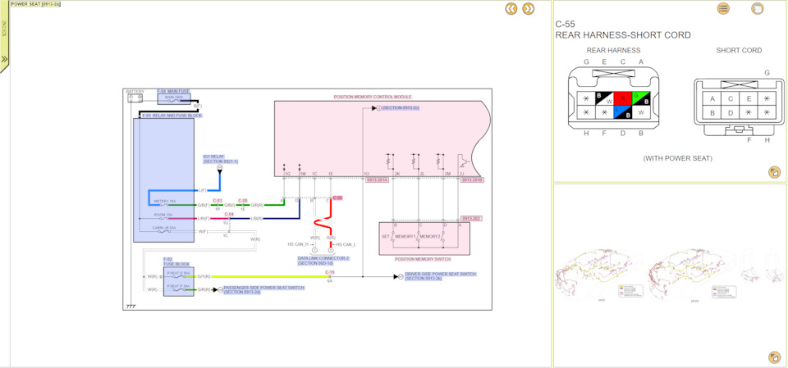Click the SHORT CORD connector label
The image size is (788, 368).
(x=739, y=50)
